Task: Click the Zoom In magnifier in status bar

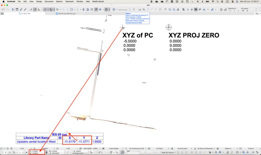Action: point(8,148)
